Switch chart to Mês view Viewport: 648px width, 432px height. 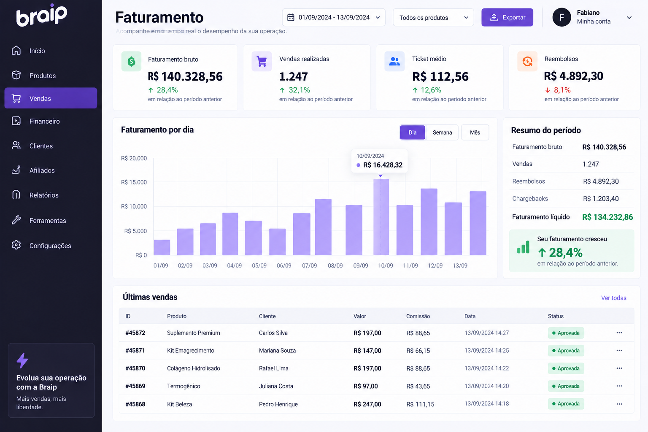click(475, 132)
